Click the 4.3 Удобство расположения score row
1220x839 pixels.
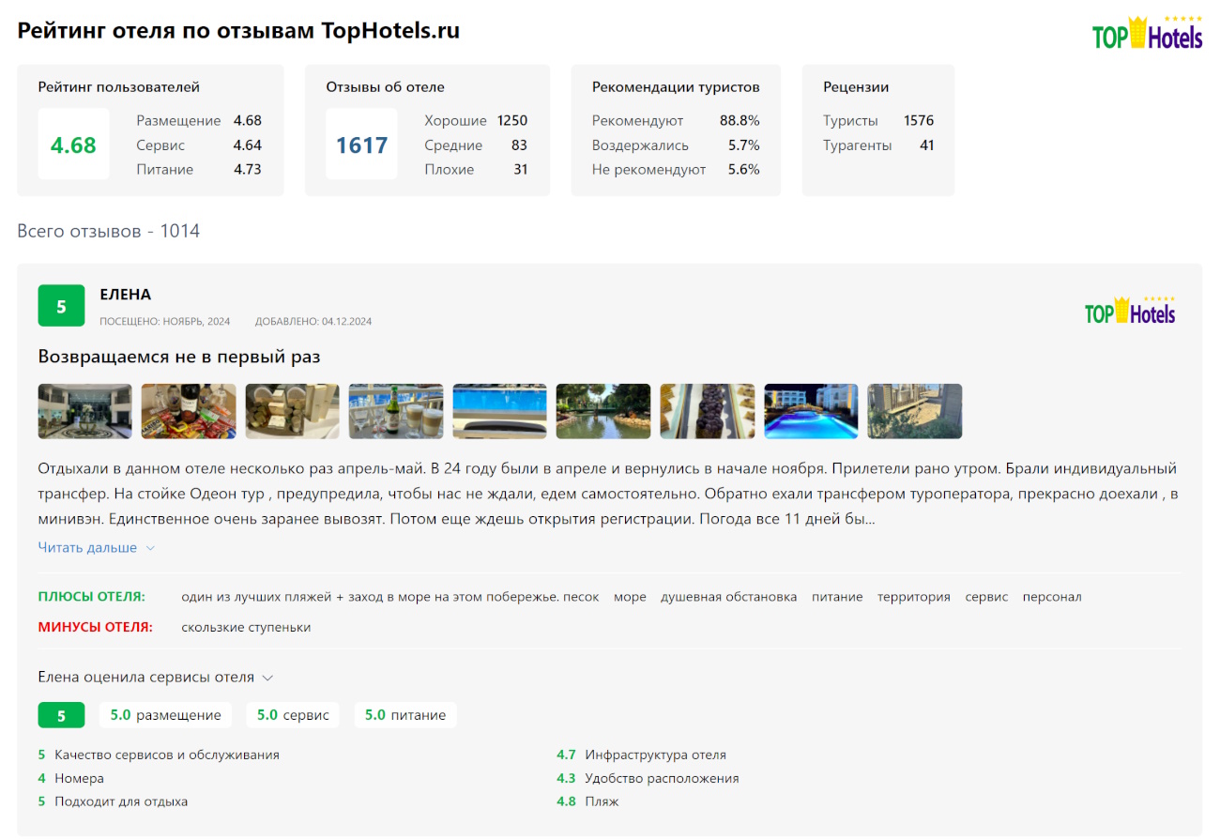point(648,778)
